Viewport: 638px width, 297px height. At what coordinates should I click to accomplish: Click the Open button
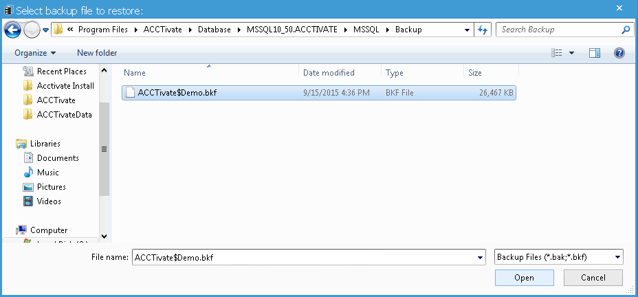524,278
